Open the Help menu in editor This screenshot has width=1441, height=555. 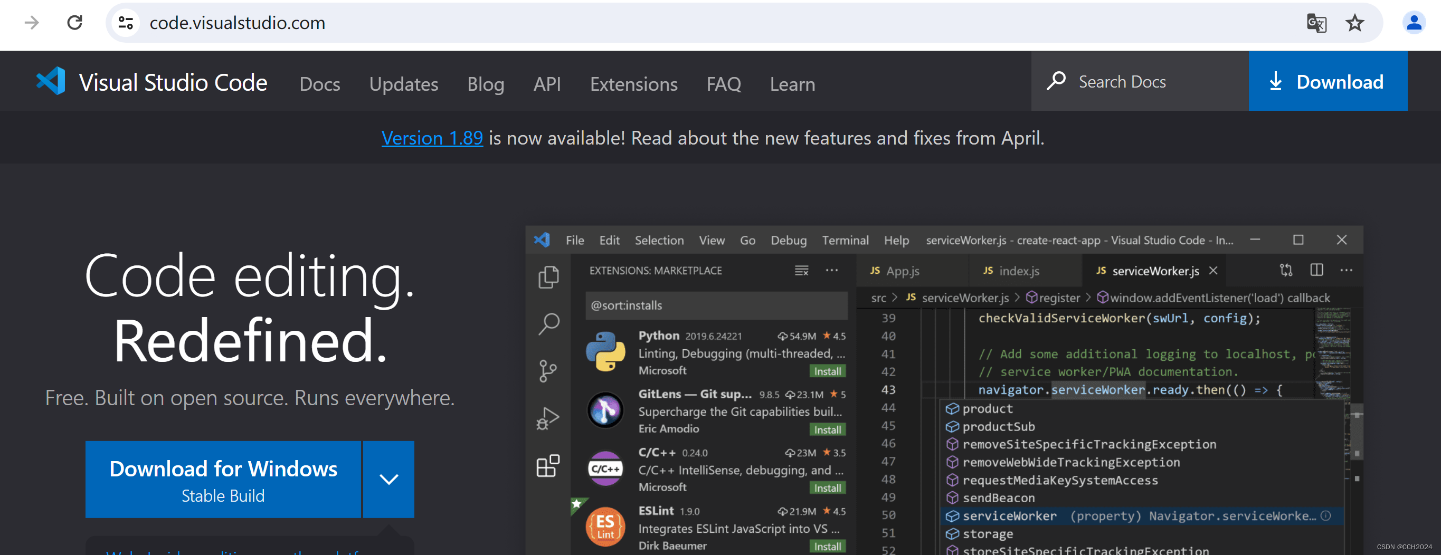point(896,241)
